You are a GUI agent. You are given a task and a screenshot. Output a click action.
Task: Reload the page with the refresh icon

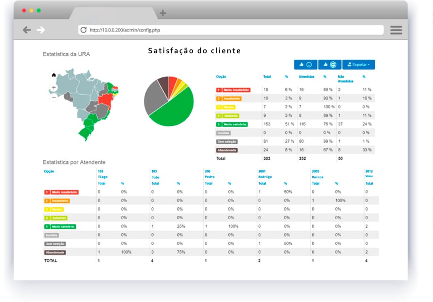(83, 30)
